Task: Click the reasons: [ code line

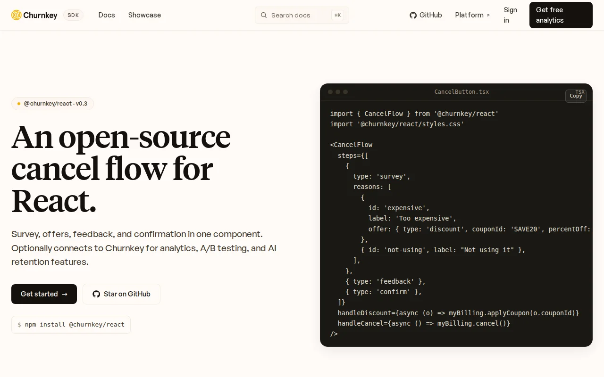Action: (x=372, y=187)
